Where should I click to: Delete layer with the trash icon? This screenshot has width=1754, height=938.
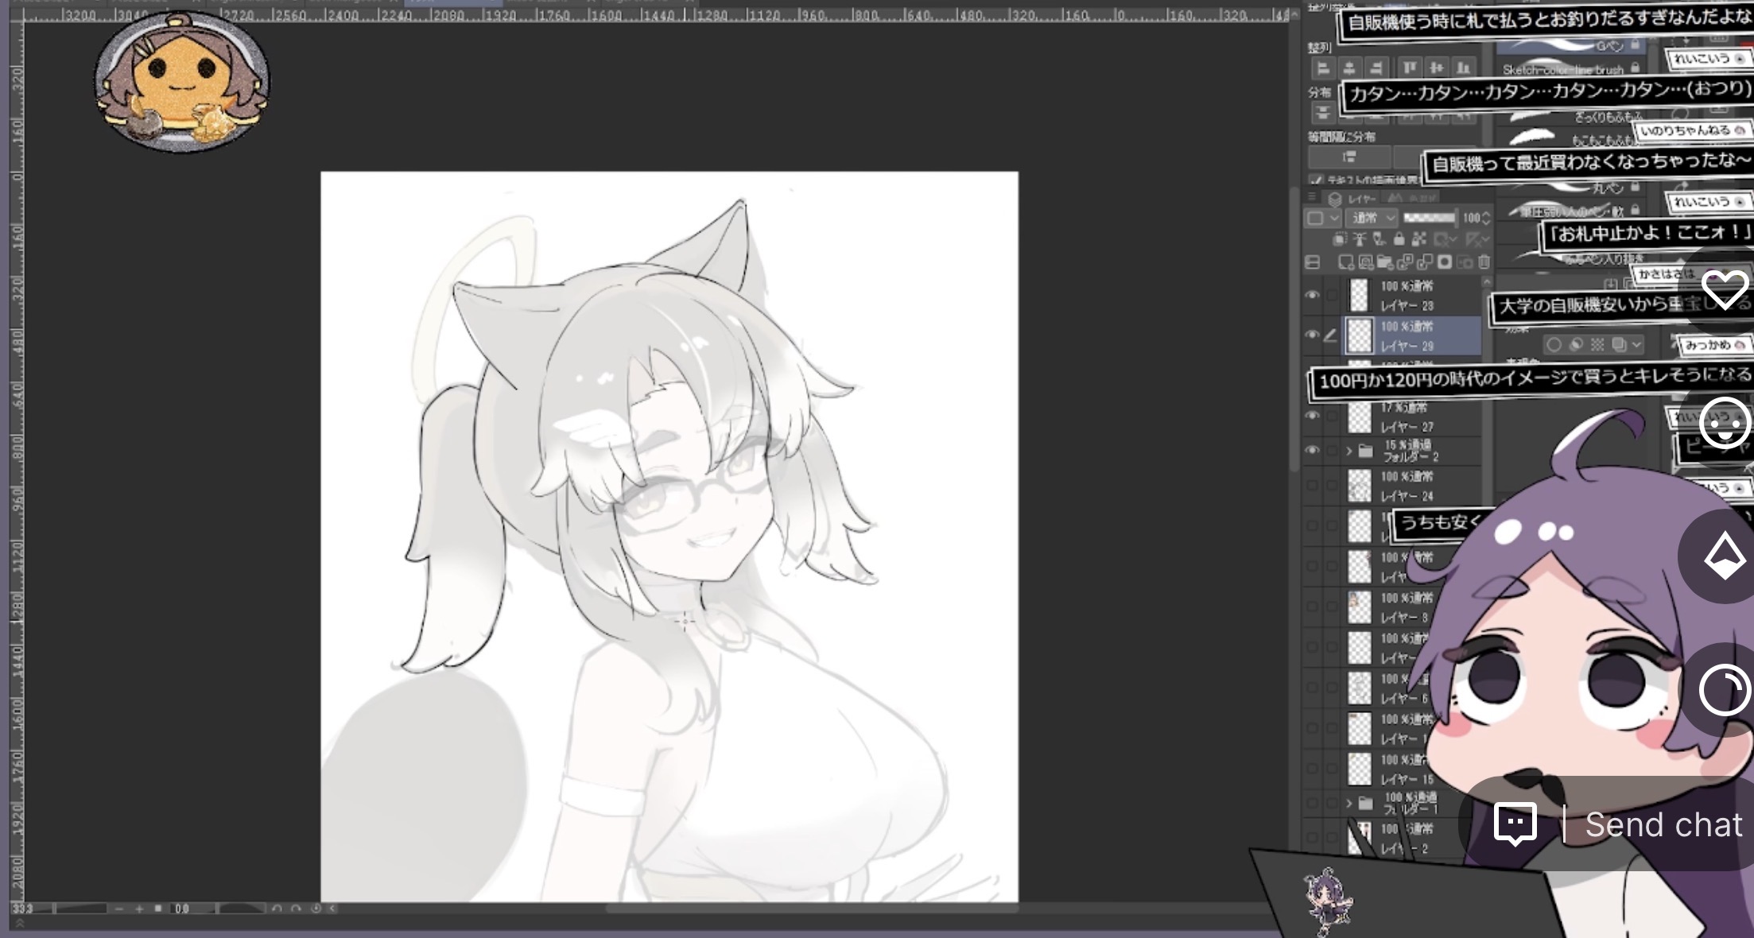(x=1483, y=262)
